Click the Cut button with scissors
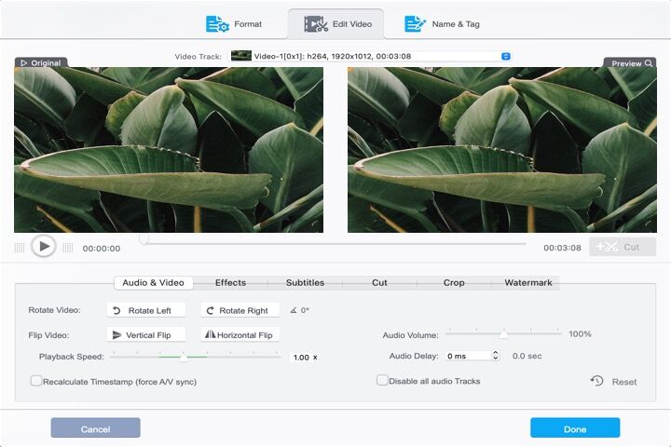 tap(623, 247)
